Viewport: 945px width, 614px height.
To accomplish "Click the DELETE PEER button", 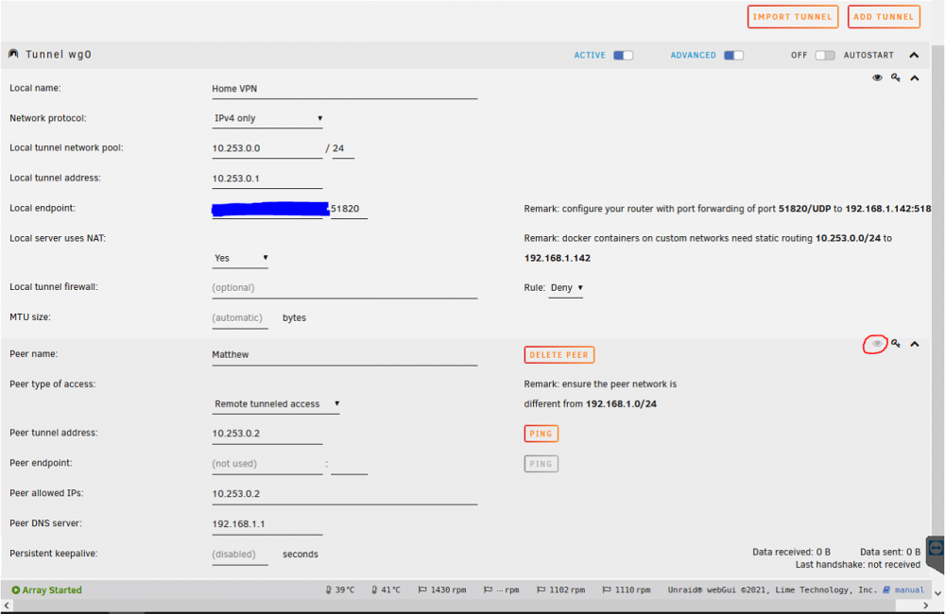I will pyautogui.click(x=558, y=355).
